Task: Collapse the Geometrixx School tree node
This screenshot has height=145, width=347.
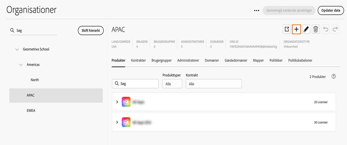Action: [17, 49]
